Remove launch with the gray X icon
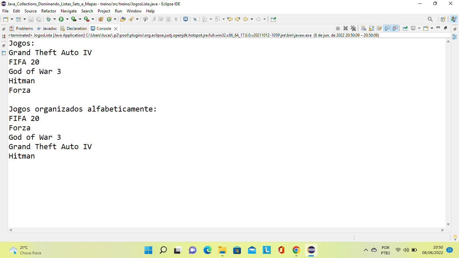The image size is (459, 258). (345, 28)
